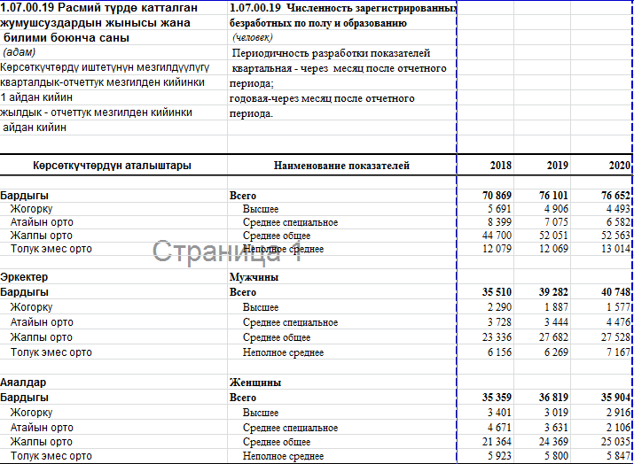Select the cell containing 5 847
Screen dimensions: 634x464
click(x=601, y=455)
